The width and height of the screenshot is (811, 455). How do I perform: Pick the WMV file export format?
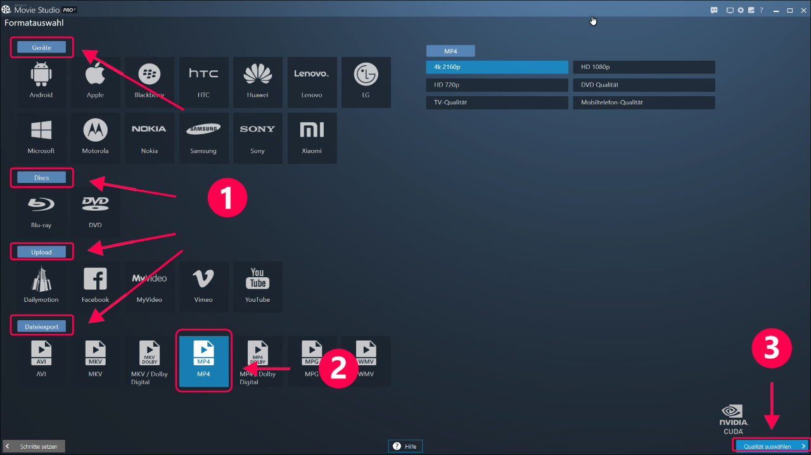point(366,361)
